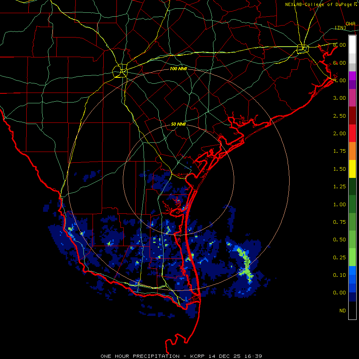Image resolution: width=359 pixels, height=359 pixels.
Task: Click the 1.00 legend value
Action: click(339, 205)
